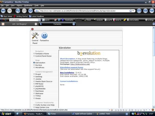The height and width of the screenshot is (116, 155).
Task: Click the page vertical scrollbar thumb
Action: [x=153, y=42]
